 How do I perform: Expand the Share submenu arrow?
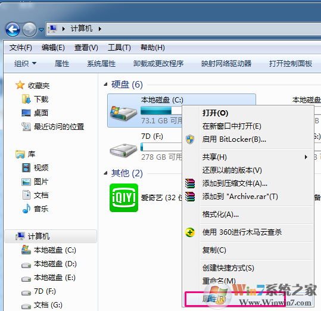point(306,157)
